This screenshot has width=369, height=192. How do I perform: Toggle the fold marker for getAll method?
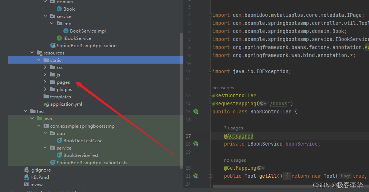point(210,176)
